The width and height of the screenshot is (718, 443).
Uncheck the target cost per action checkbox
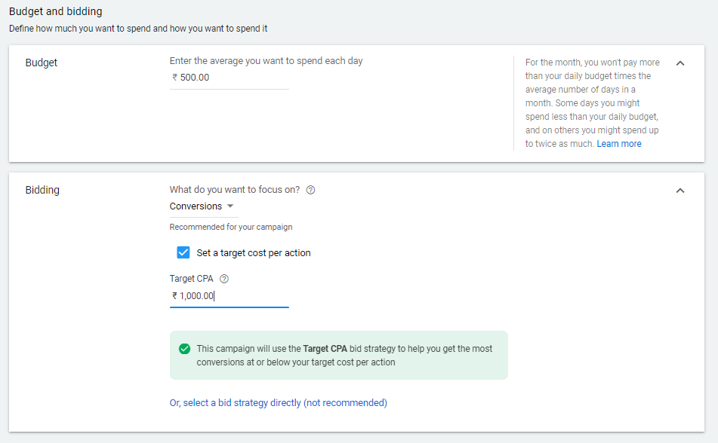183,252
